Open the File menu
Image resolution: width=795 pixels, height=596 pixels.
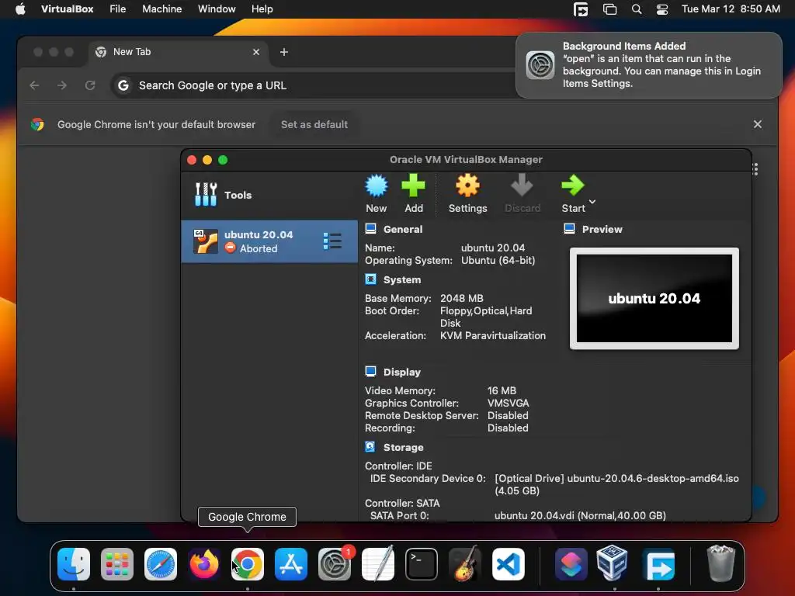118,9
